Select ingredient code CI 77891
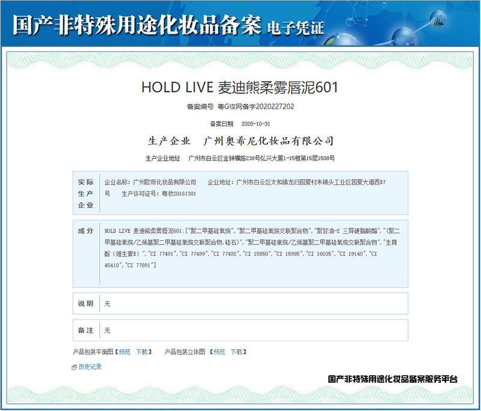The image size is (481, 411). 139,266
